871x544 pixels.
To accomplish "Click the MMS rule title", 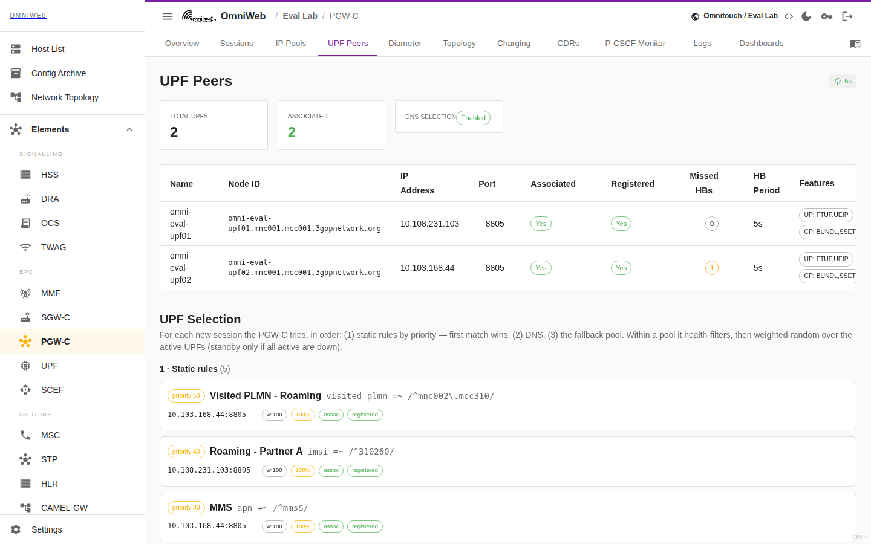I will click(221, 508).
